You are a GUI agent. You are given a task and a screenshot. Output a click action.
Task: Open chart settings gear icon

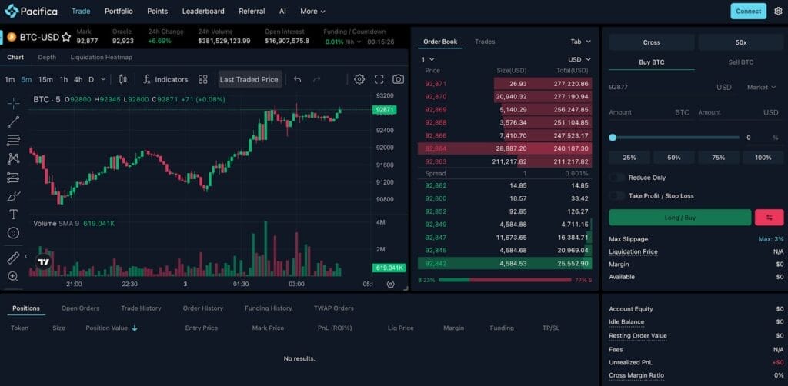(x=359, y=79)
